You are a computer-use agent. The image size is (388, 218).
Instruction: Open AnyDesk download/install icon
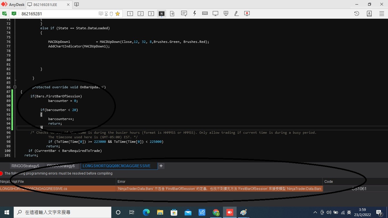369,13
